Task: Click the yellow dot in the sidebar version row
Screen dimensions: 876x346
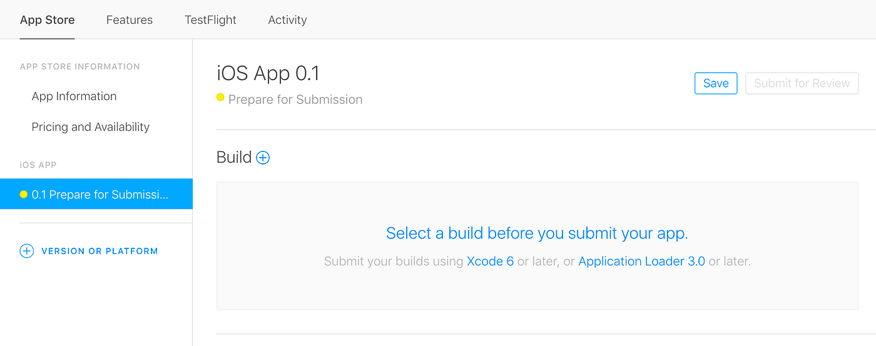Action: pyautogui.click(x=24, y=194)
